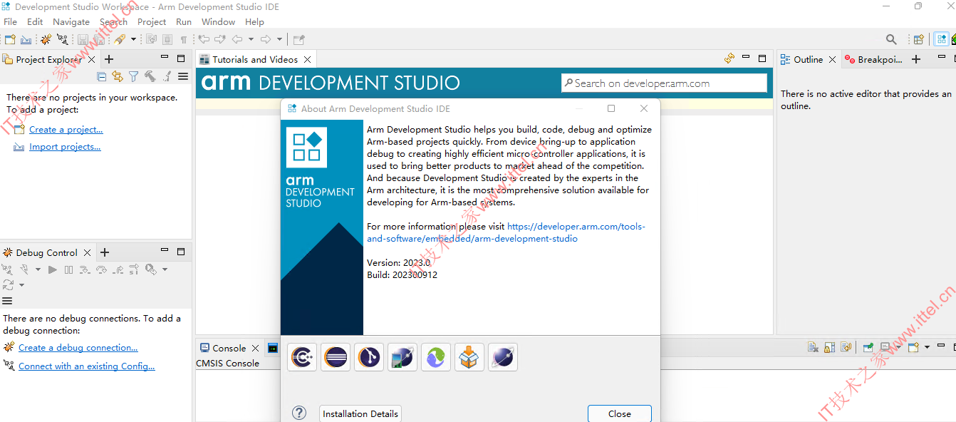Click the Eclipse logo plugin icon in About dialog
956x422 pixels.
pos(336,357)
